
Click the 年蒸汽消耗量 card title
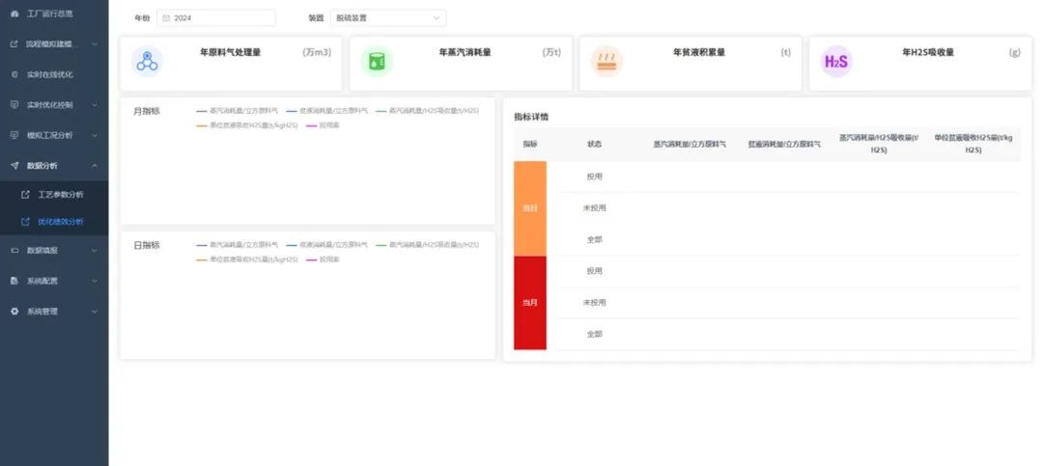[x=465, y=52]
